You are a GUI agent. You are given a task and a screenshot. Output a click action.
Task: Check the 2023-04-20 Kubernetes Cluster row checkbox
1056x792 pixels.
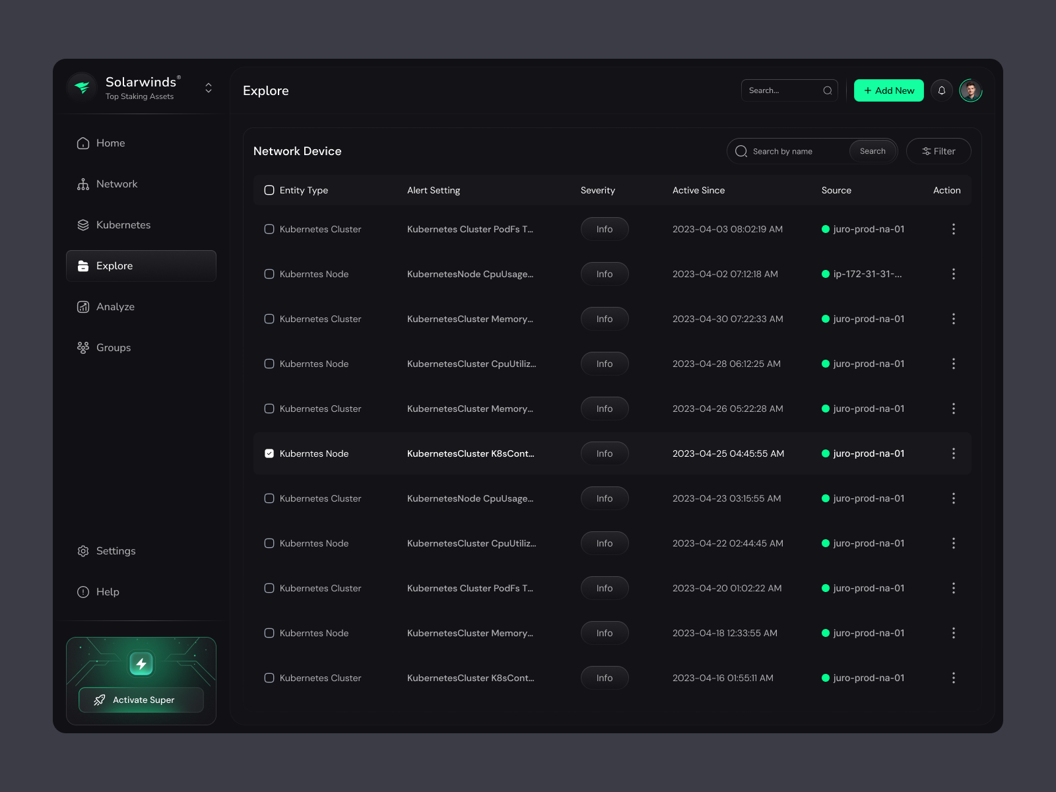[x=269, y=588]
